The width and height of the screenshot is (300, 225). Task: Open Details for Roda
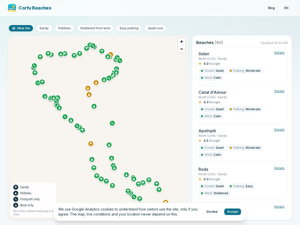pyautogui.click(x=279, y=168)
